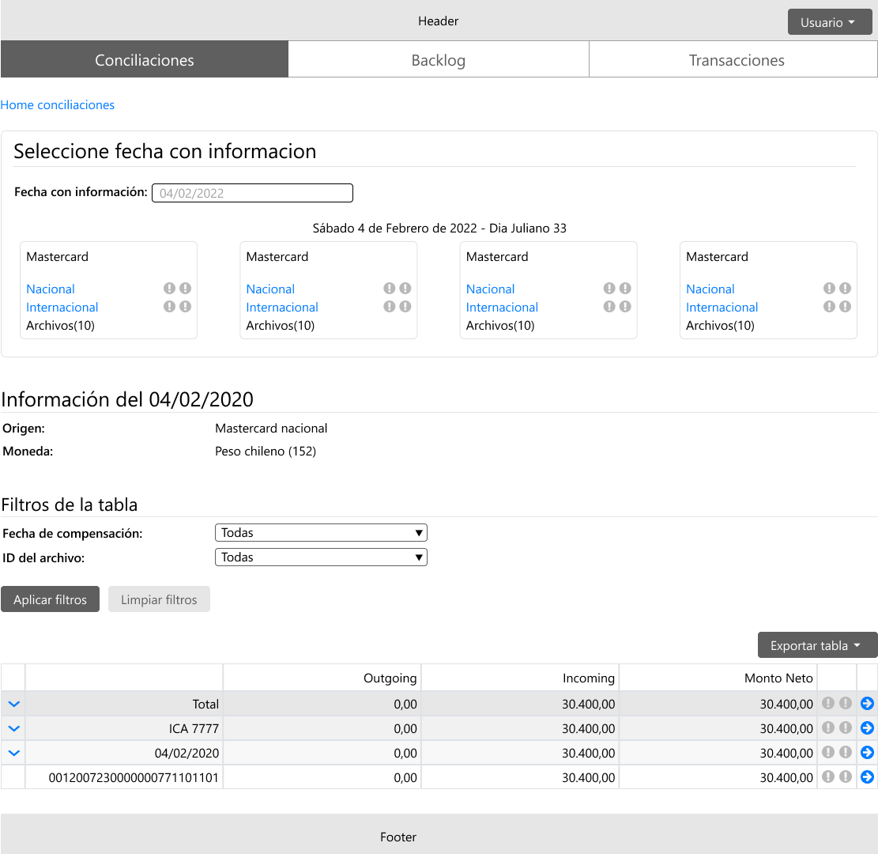This screenshot has height=854, width=878.
Task: Open the Exportar tabla menu button
Action: pyautogui.click(x=817, y=645)
